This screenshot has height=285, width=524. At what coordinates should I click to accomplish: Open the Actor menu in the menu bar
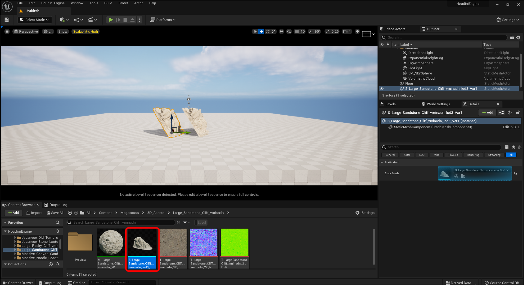138,3
